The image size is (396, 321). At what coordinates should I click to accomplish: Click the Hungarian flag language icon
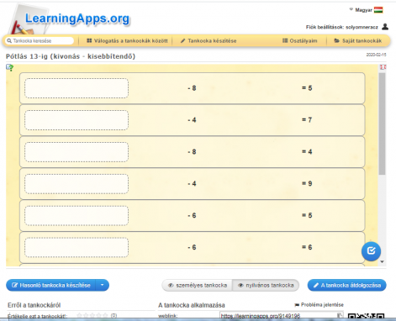click(378, 10)
